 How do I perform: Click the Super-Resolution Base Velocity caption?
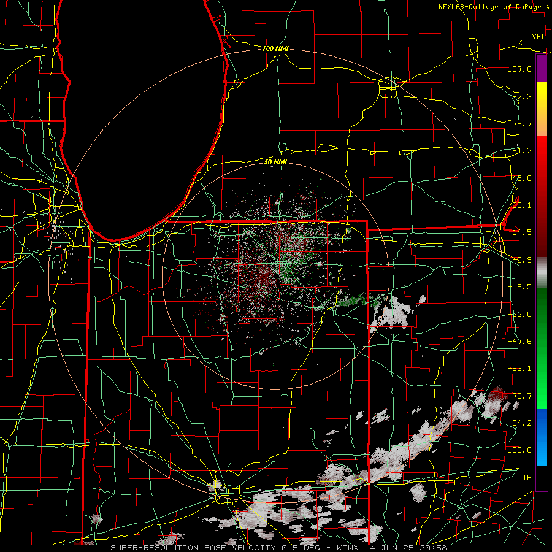click(x=279, y=548)
